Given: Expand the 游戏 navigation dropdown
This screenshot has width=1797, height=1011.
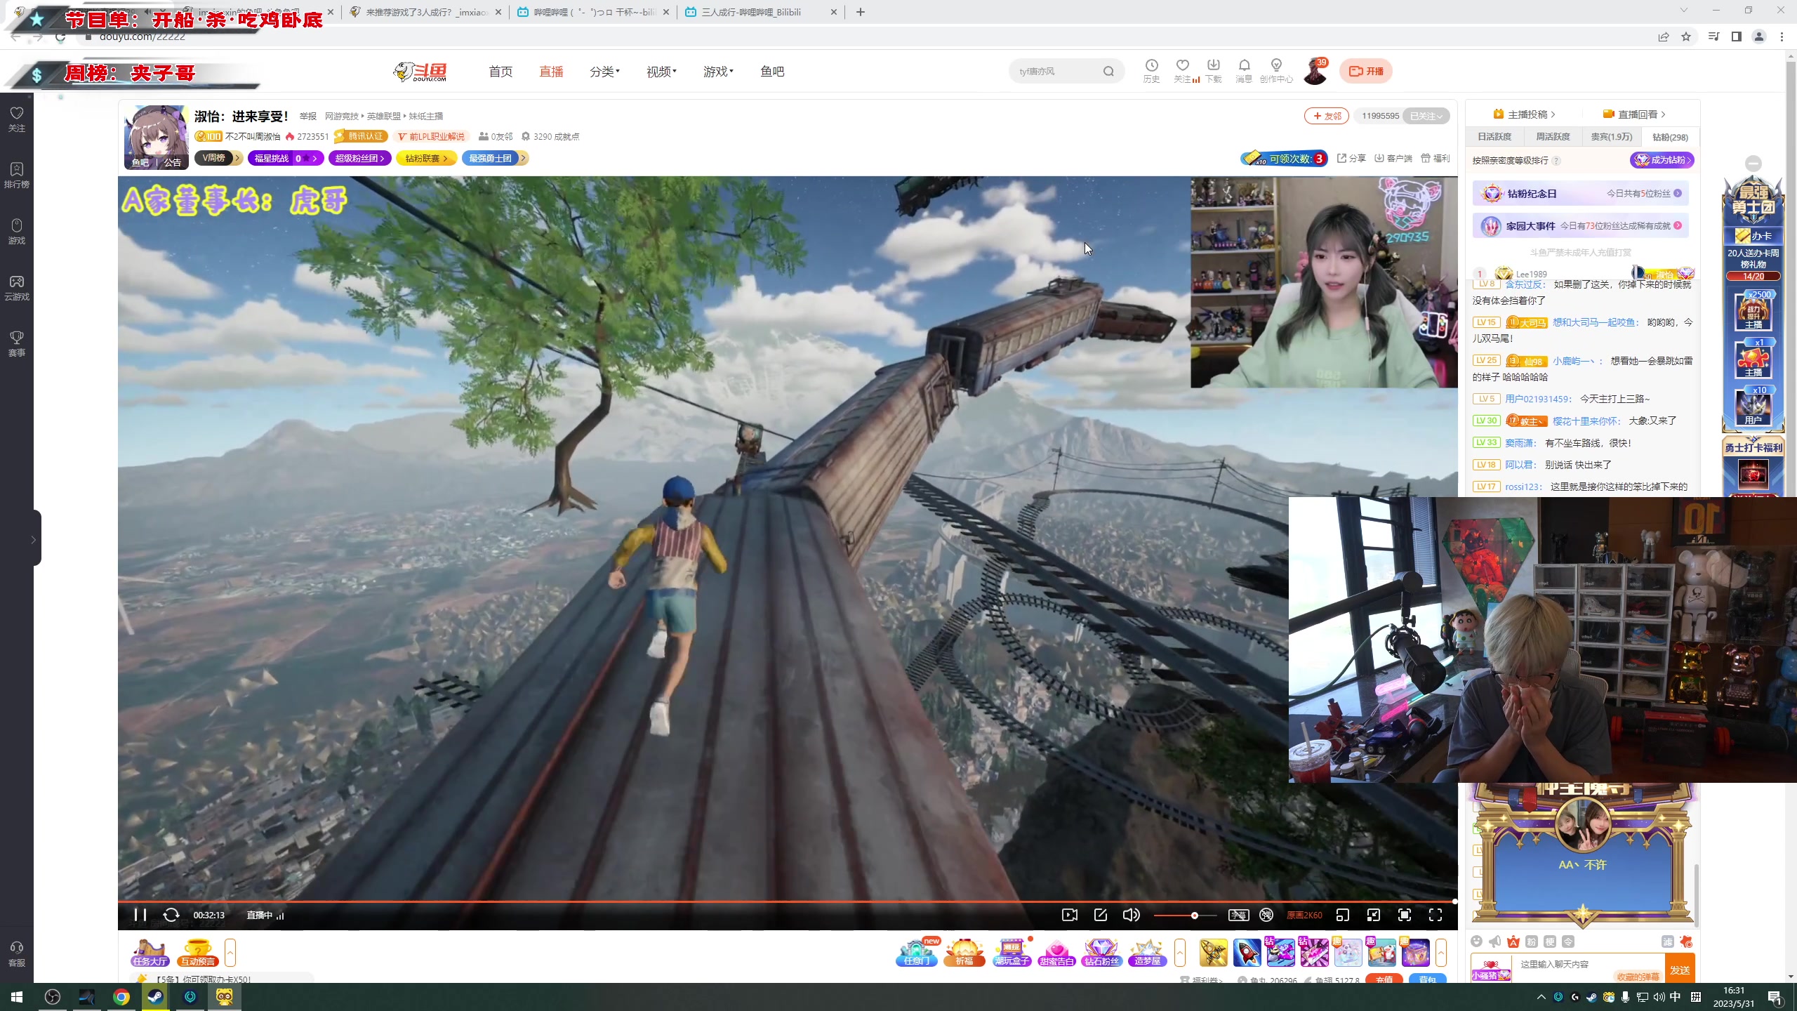Looking at the screenshot, I should click(718, 72).
